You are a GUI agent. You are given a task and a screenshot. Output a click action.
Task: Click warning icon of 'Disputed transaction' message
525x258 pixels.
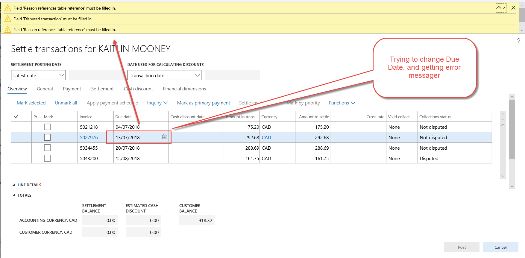tap(8, 19)
